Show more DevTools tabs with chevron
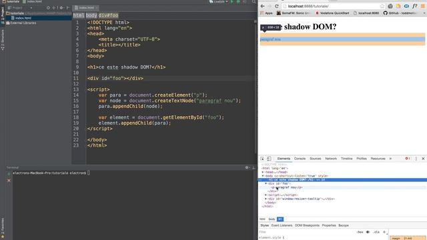The width and height of the screenshot is (427, 240). (x=390, y=159)
